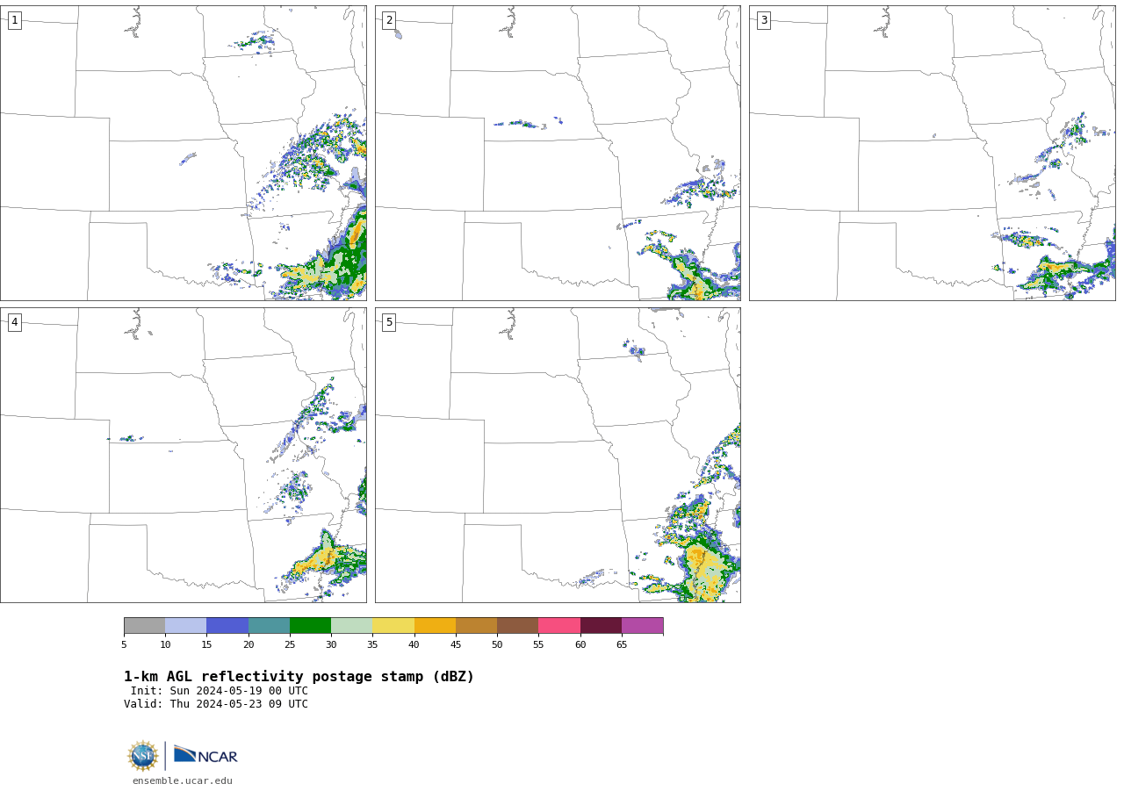Click the yellow 35-40 dBZ swatch
This screenshot has height=791, width=1124.
coord(393,625)
